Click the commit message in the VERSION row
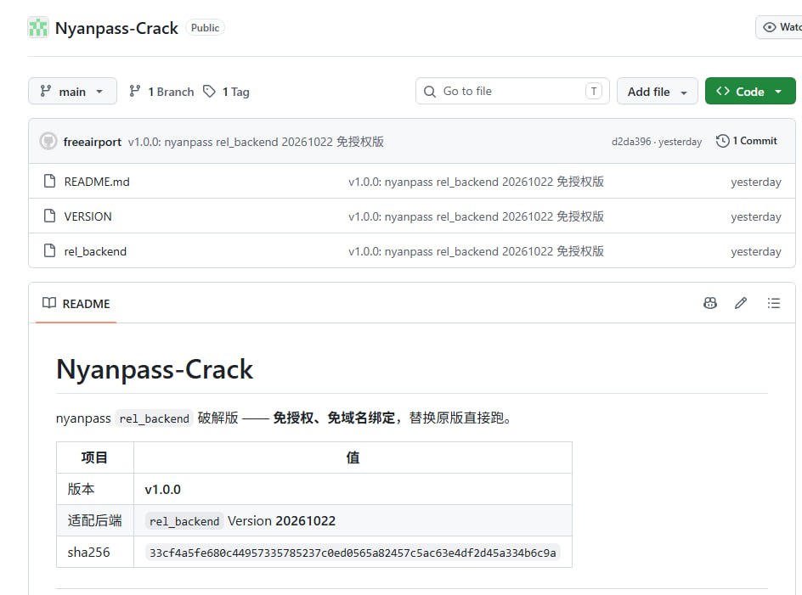Image resolution: width=802 pixels, height=595 pixels. click(x=476, y=216)
